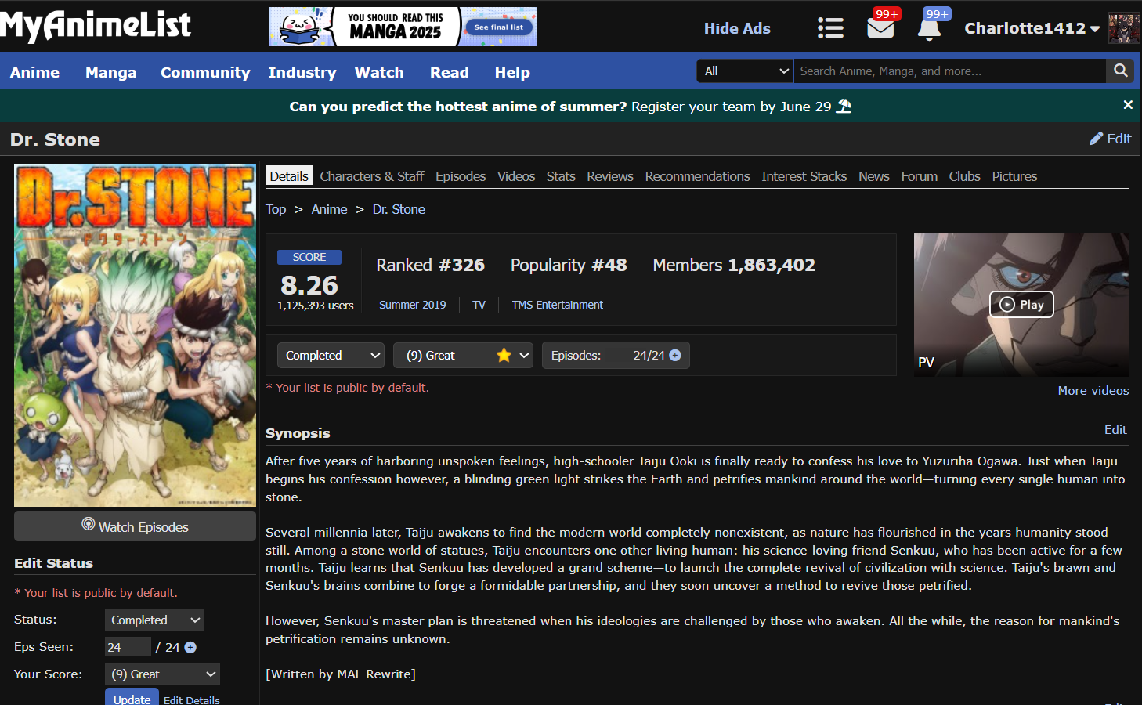Click the search anime input field

949,70
